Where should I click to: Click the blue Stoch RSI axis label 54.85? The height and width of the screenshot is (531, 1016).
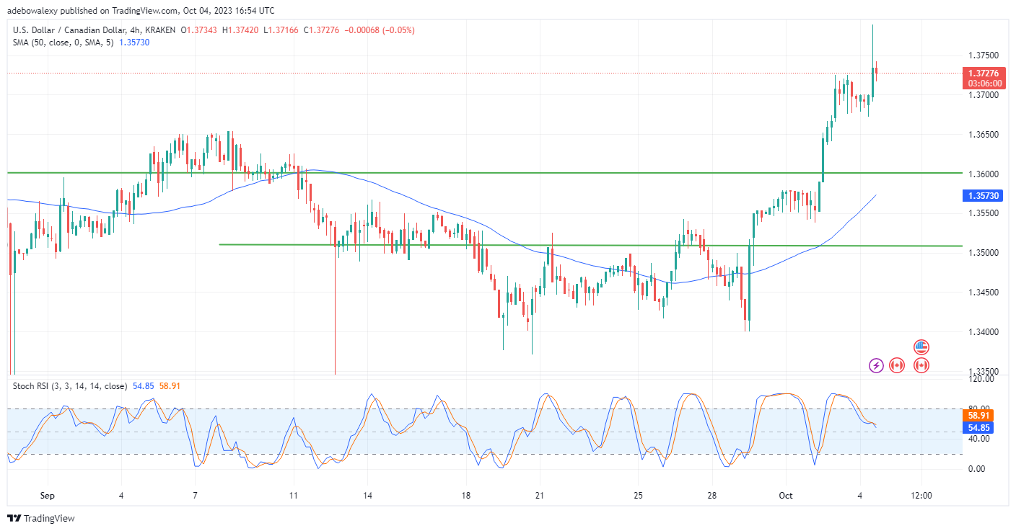point(978,428)
